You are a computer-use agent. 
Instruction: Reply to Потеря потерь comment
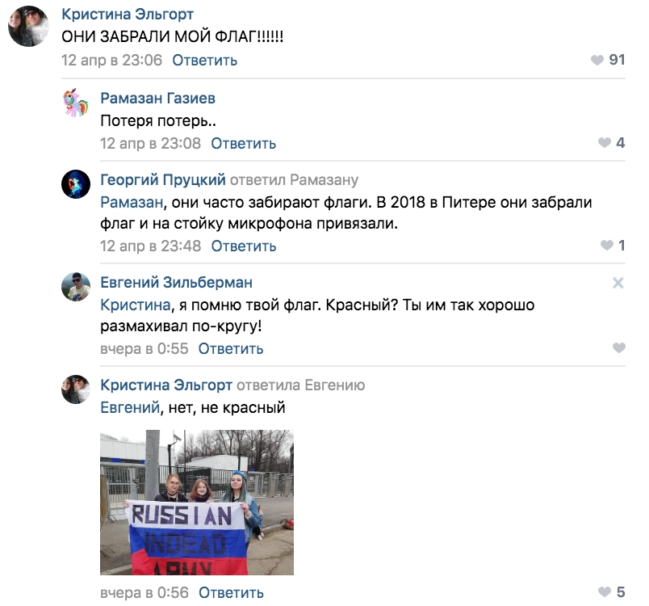click(x=244, y=143)
